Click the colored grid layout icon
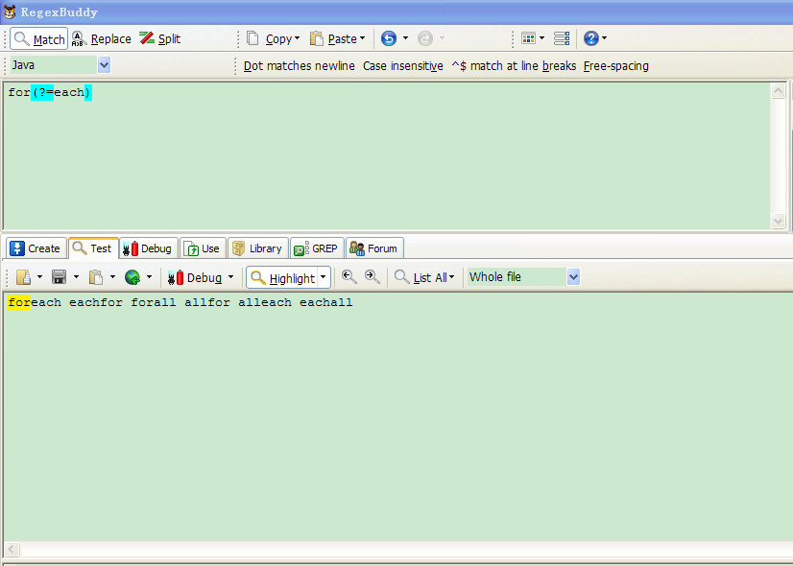This screenshot has width=793, height=566. (528, 38)
